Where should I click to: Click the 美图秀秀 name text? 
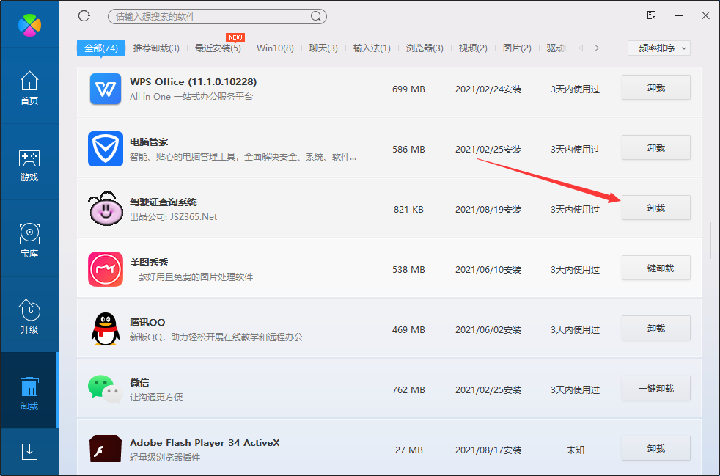click(x=149, y=263)
